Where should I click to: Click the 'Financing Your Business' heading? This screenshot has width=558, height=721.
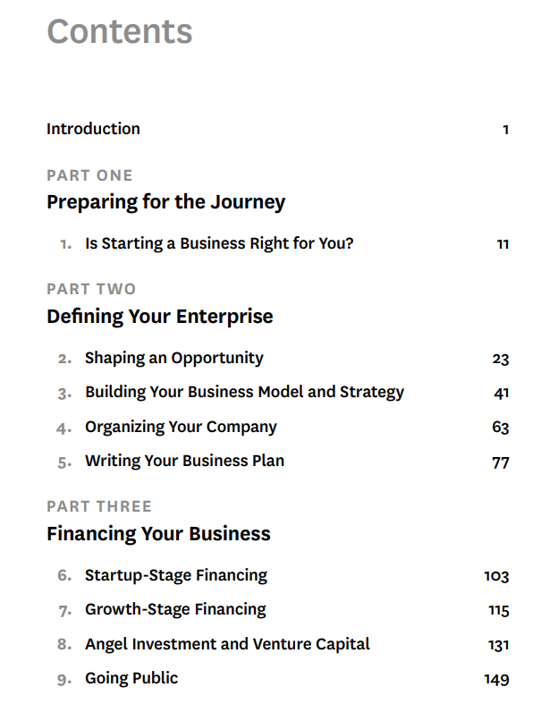(158, 534)
